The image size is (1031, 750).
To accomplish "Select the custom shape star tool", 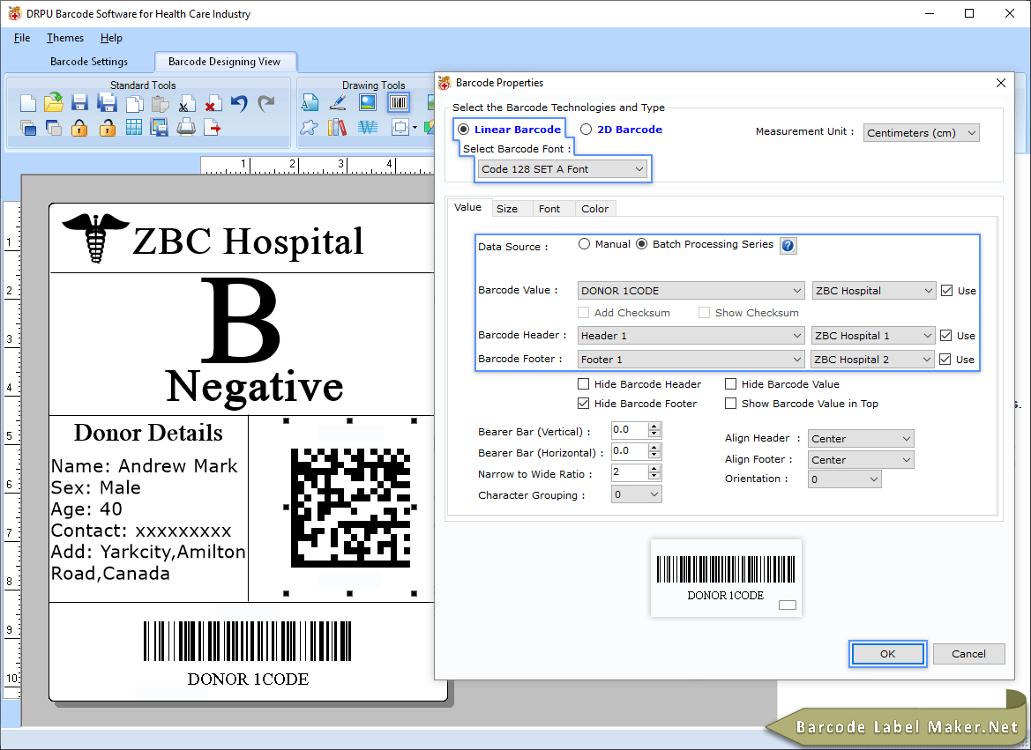I will [309, 128].
